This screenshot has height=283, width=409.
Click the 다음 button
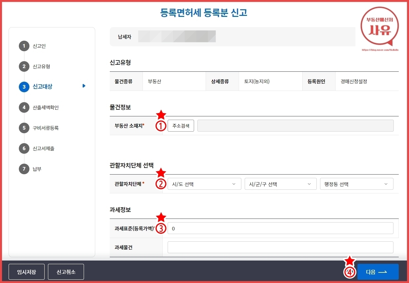[378, 272]
